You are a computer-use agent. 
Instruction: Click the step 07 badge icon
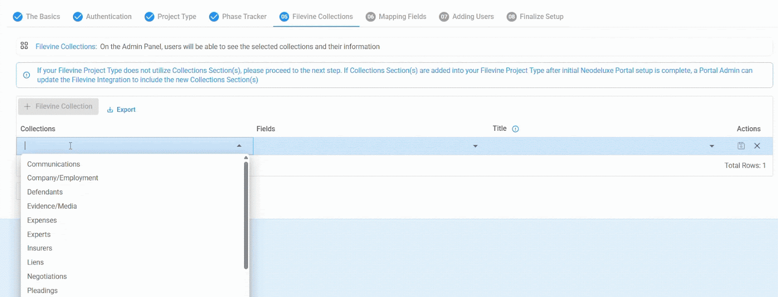tap(444, 17)
